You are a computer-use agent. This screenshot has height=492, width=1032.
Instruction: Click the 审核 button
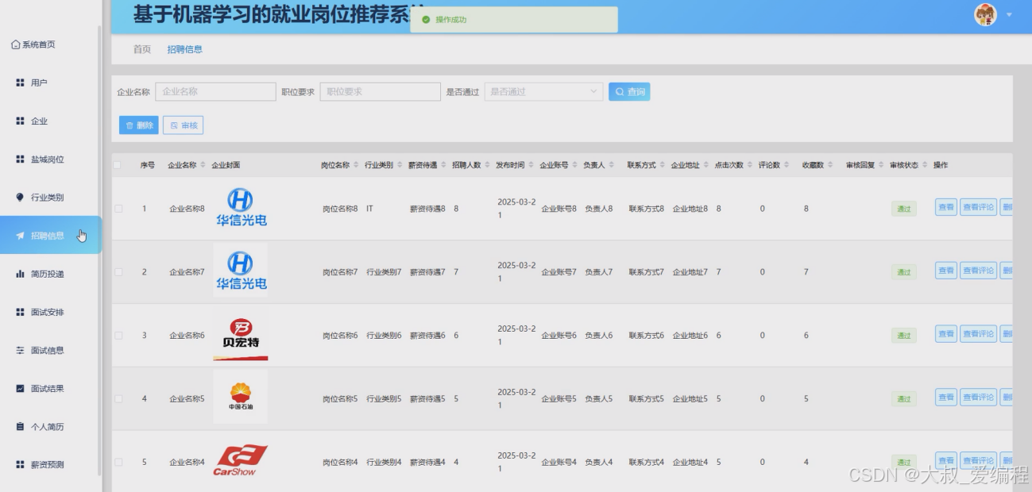tap(184, 125)
